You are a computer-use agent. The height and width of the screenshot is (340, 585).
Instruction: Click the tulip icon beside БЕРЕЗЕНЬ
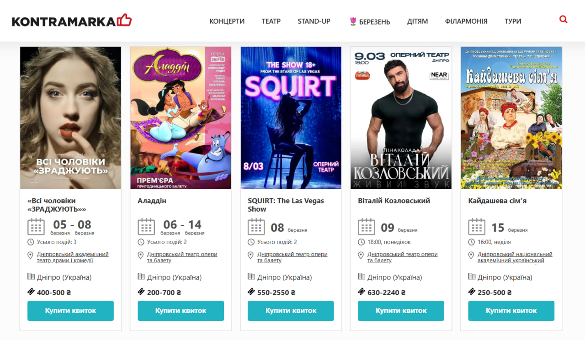point(353,21)
